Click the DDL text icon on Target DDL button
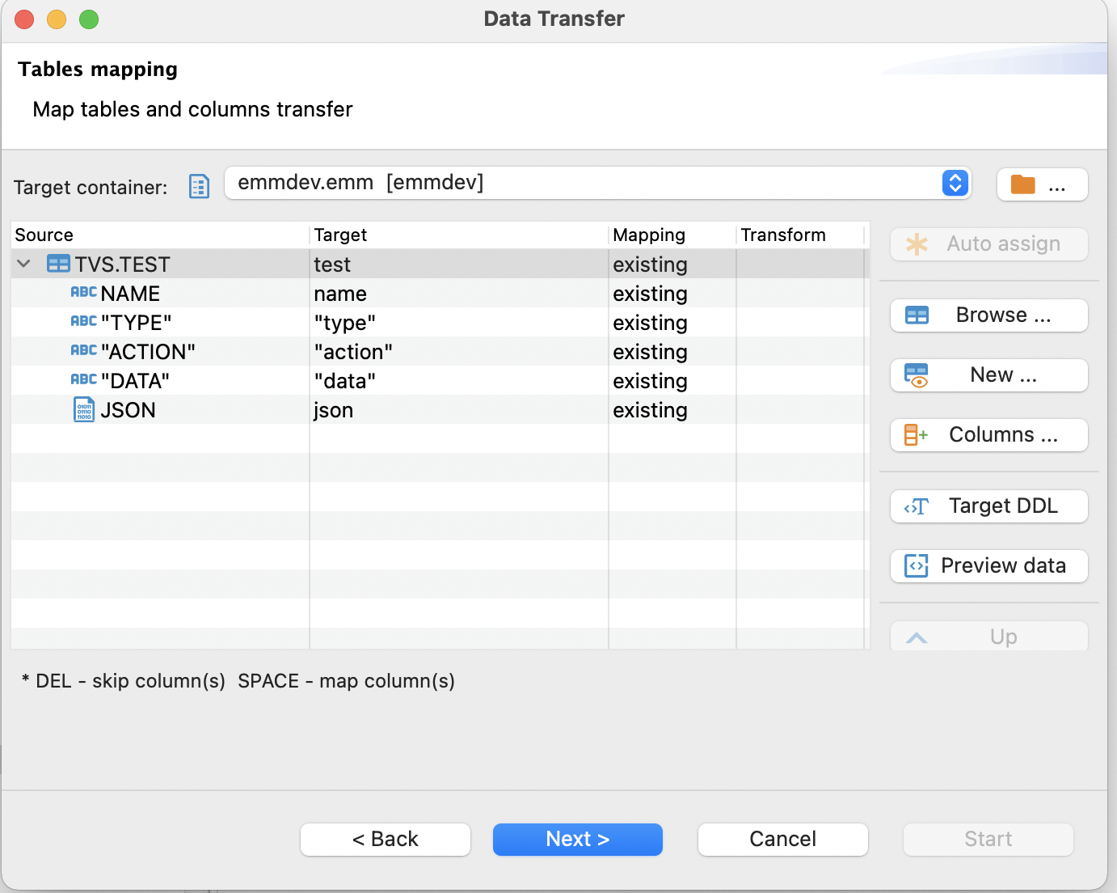The height and width of the screenshot is (893, 1117). pos(917,506)
